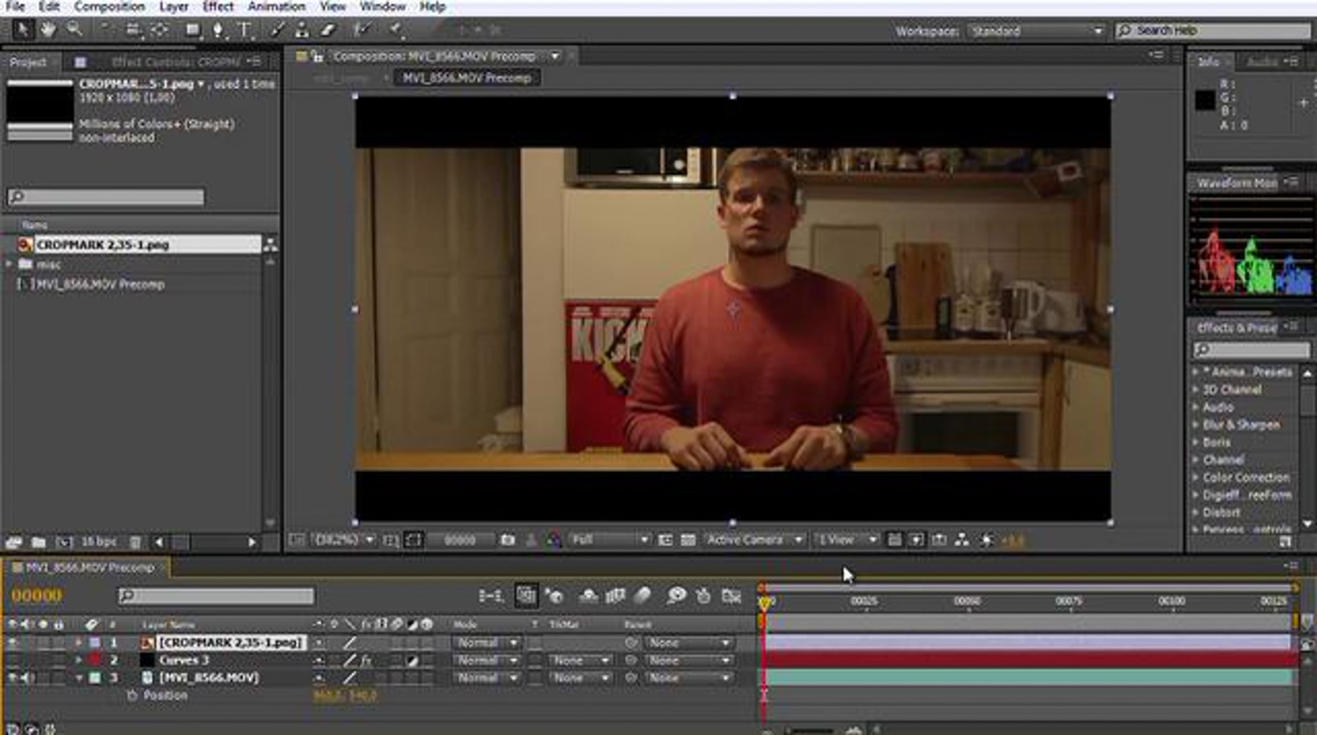Select the Zoom tool in toolbar
This screenshot has width=1317, height=735.
pyautogui.click(x=74, y=30)
